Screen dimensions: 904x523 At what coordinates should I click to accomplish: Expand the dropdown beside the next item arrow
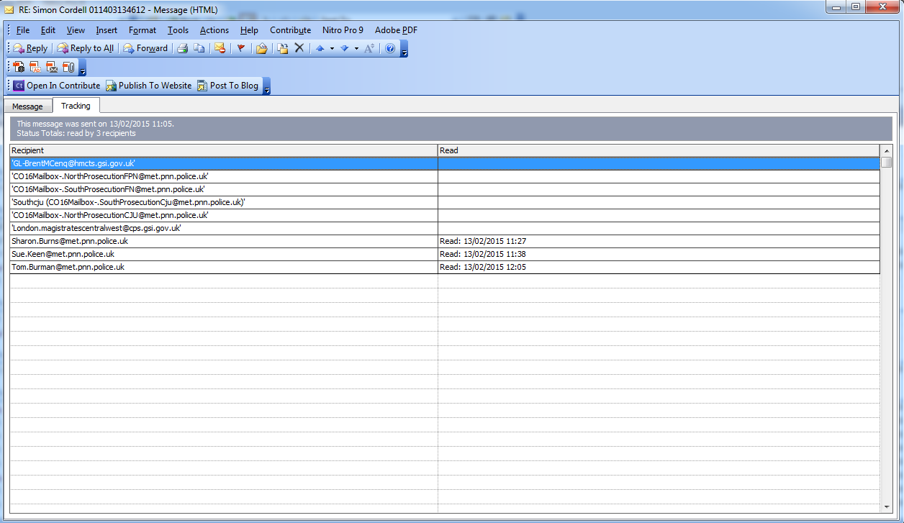(x=356, y=48)
